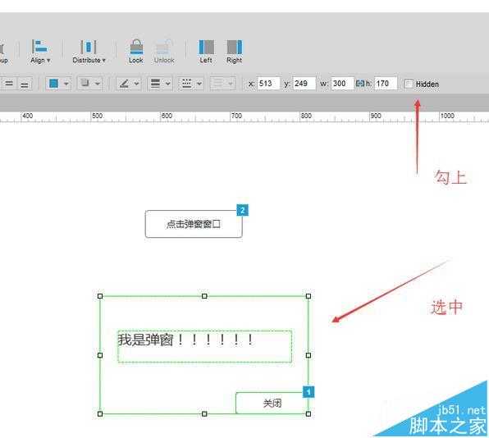Open the fill color dropdown arrow
The image size is (489, 438).
pos(66,84)
